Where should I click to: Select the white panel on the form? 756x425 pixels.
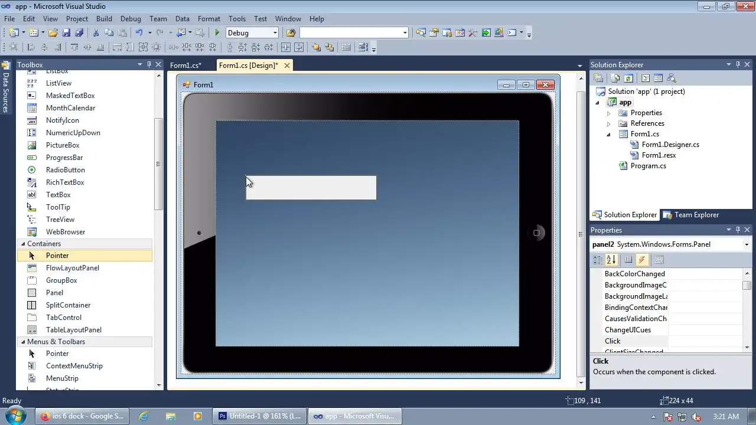click(311, 188)
